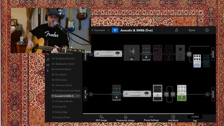Open the left mixer split icon in Mic/Line path

pos(167,94)
